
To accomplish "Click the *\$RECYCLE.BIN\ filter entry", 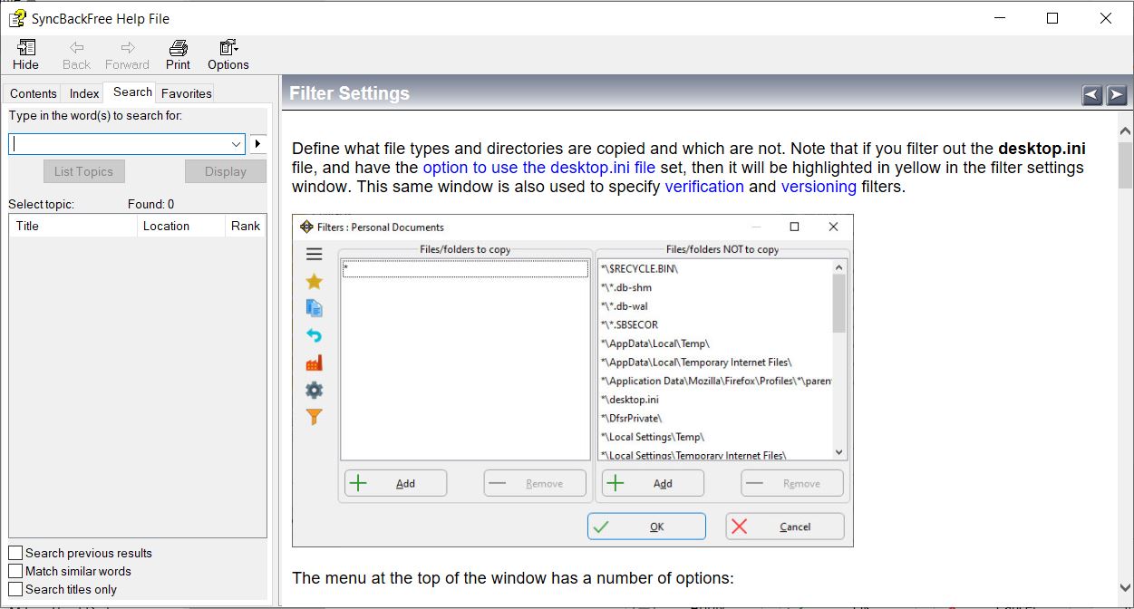I will coord(639,269).
